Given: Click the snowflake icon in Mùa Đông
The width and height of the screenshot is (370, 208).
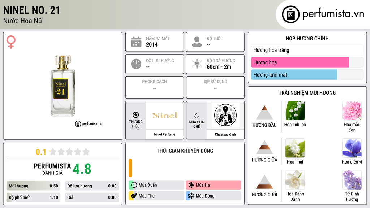Looking at the screenshot, I should 191,196.
